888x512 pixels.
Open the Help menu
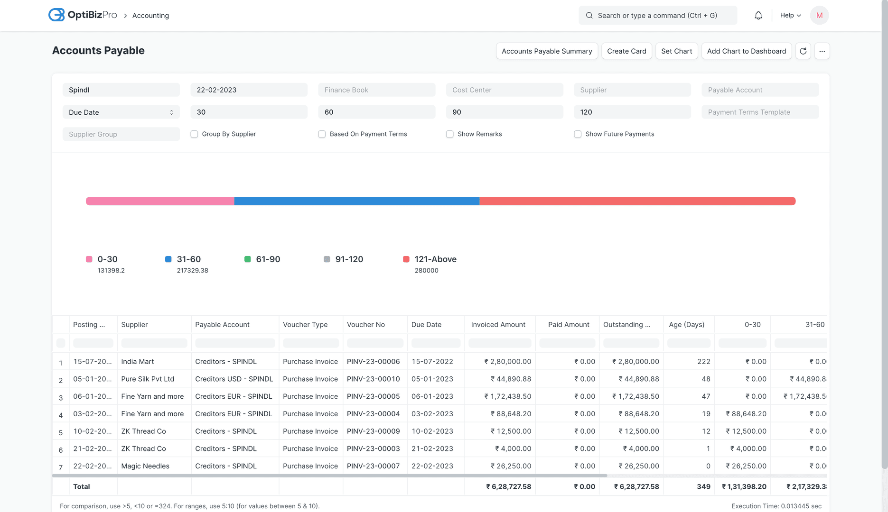(x=789, y=15)
